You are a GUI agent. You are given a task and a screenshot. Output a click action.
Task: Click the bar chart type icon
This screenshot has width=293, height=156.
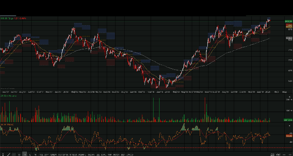(x=278, y=154)
